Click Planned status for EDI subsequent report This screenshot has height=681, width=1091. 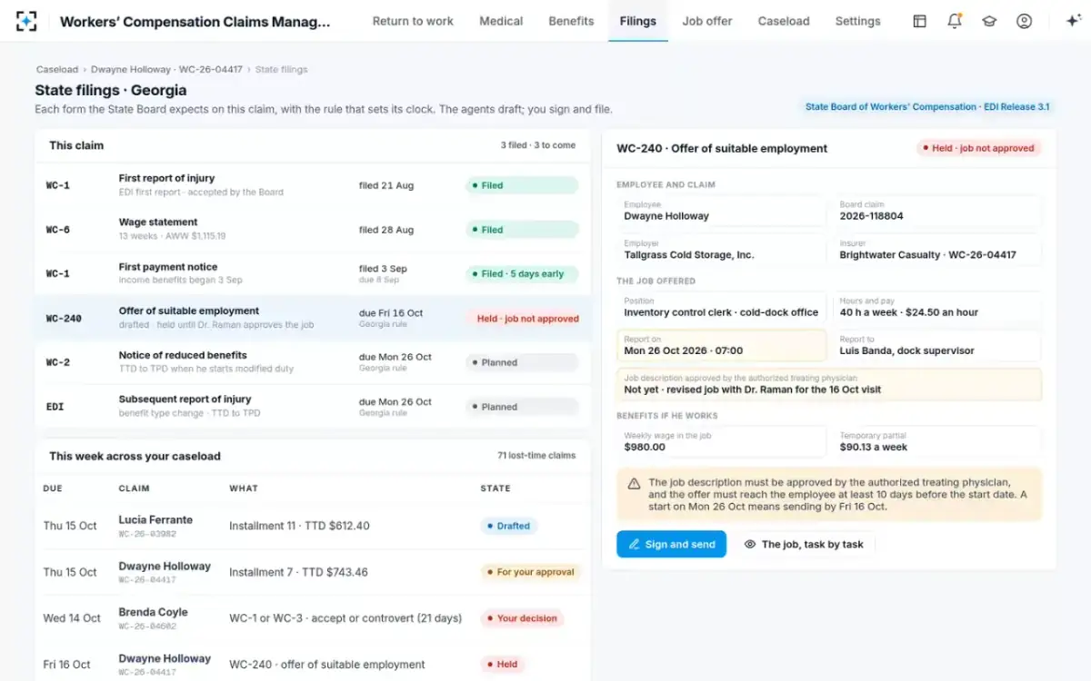(x=522, y=407)
